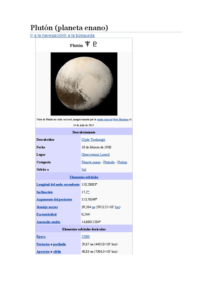Select the 'Planeta enano' category link
The height and width of the screenshot is (282, 212).
coord(91,162)
